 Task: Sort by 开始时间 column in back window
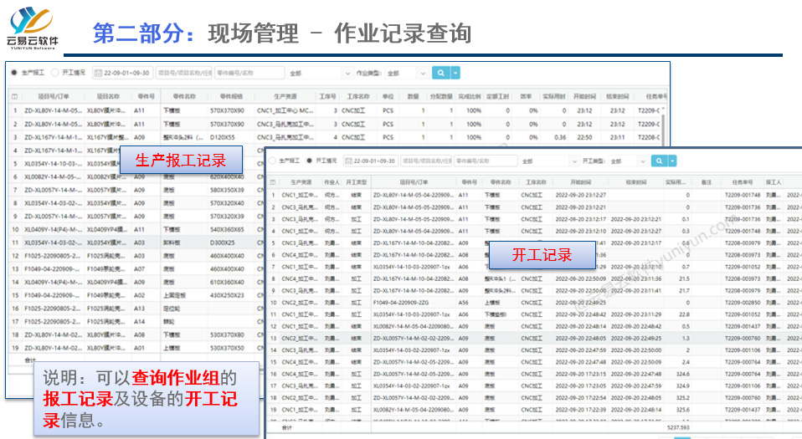click(584, 96)
